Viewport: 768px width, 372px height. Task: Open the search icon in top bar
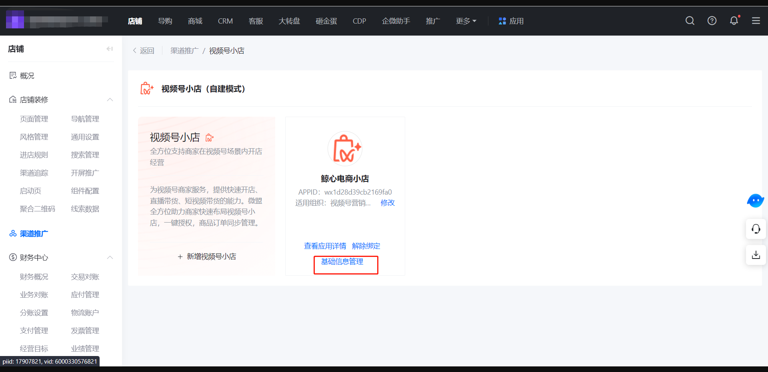690,21
